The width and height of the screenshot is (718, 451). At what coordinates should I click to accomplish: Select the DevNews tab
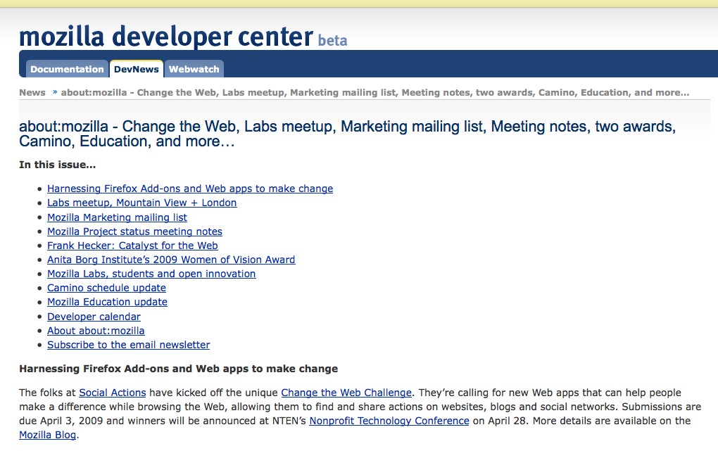[137, 69]
